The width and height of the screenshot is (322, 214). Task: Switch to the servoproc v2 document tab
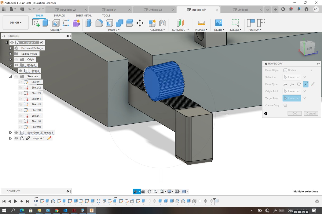pyautogui.click(x=68, y=10)
